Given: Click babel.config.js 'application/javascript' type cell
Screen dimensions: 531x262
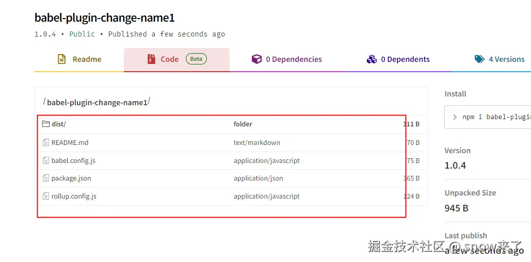Looking at the screenshot, I should (x=266, y=160).
